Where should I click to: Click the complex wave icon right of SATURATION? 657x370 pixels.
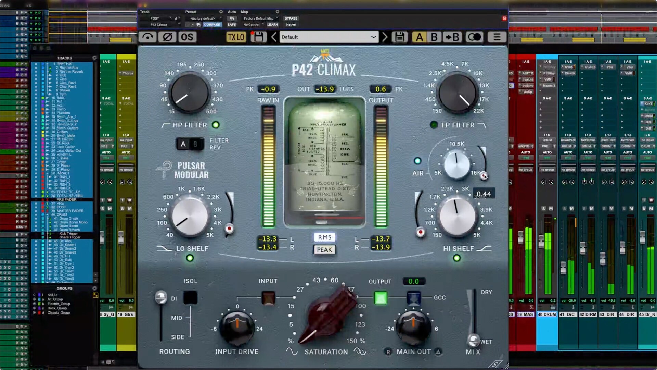pyautogui.click(x=360, y=351)
